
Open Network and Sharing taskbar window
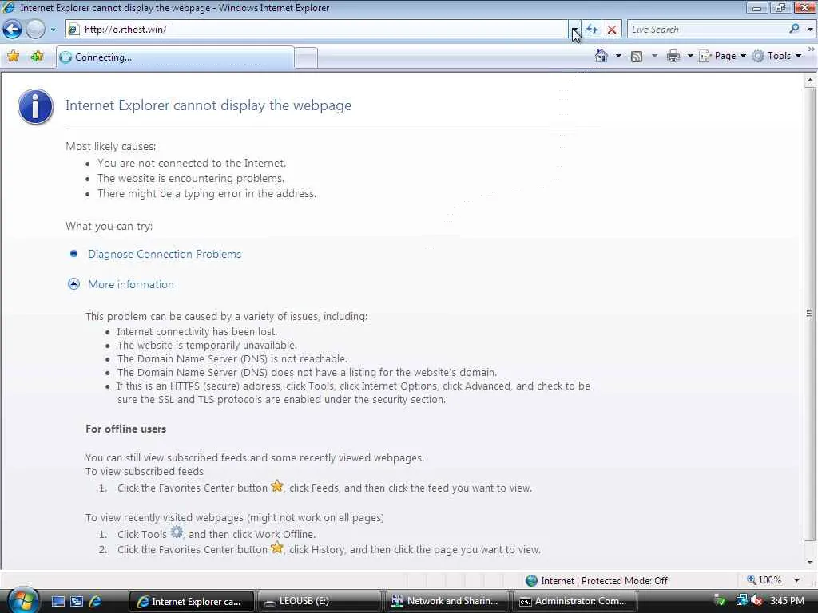[447, 602]
